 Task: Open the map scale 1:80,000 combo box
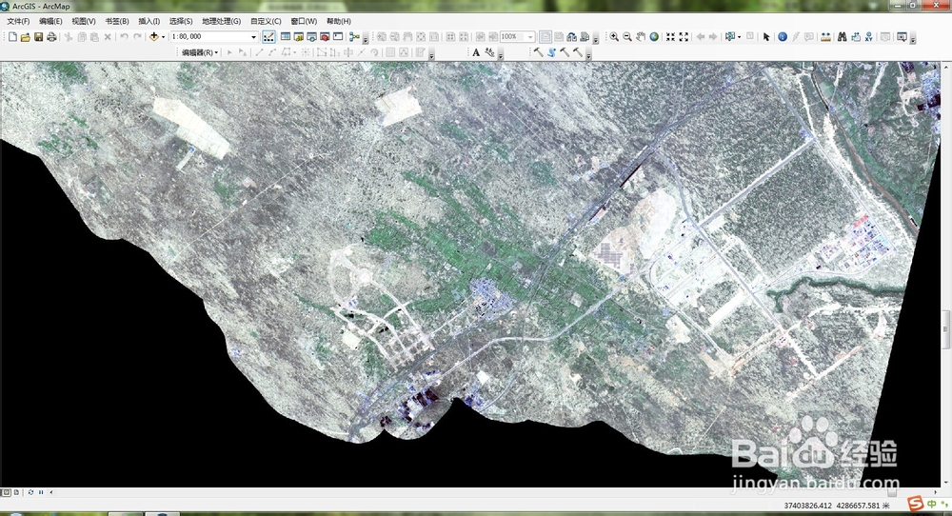[214, 37]
